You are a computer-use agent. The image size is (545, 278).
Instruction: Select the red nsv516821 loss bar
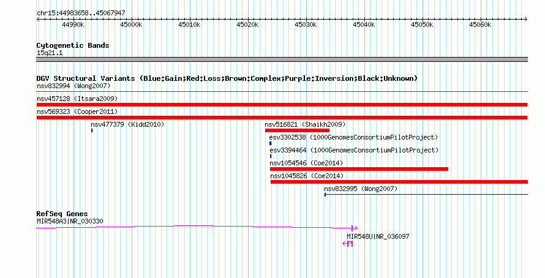click(297, 130)
